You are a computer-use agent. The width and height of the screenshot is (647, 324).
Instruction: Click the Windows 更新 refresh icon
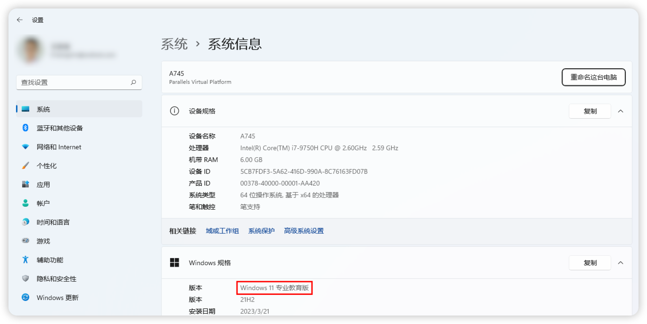pyautogui.click(x=25, y=298)
